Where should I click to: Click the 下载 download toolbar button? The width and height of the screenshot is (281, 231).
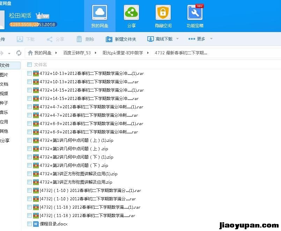click(25, 39)
